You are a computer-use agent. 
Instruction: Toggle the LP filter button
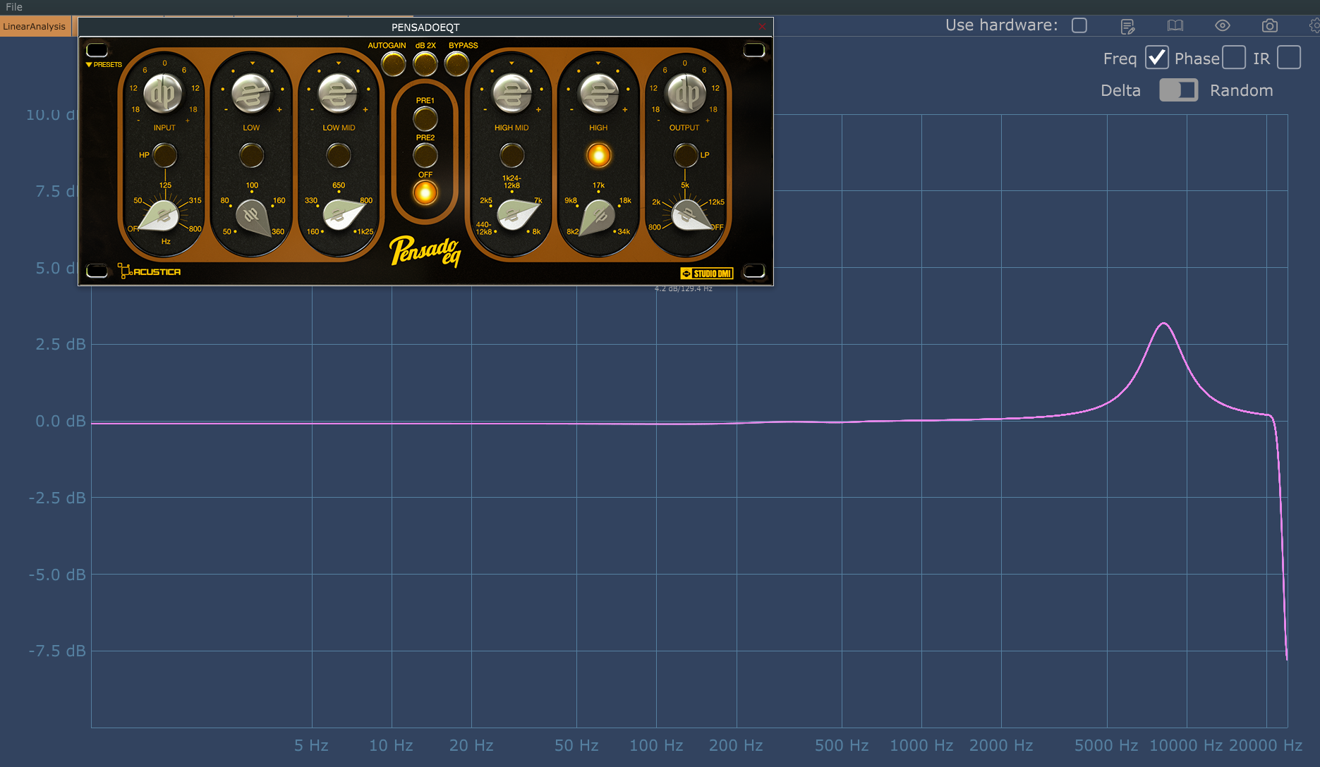click(x=685, y=155)
